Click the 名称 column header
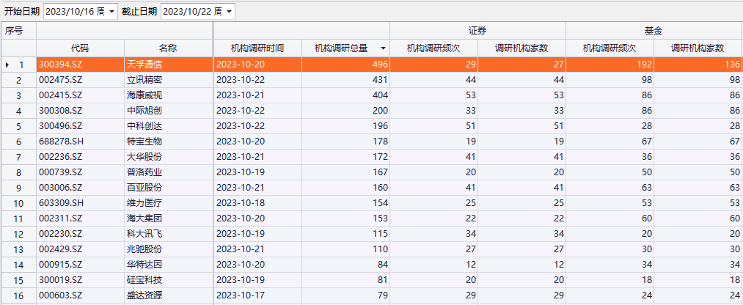The image size is (743, 305). tap(168, 48)
